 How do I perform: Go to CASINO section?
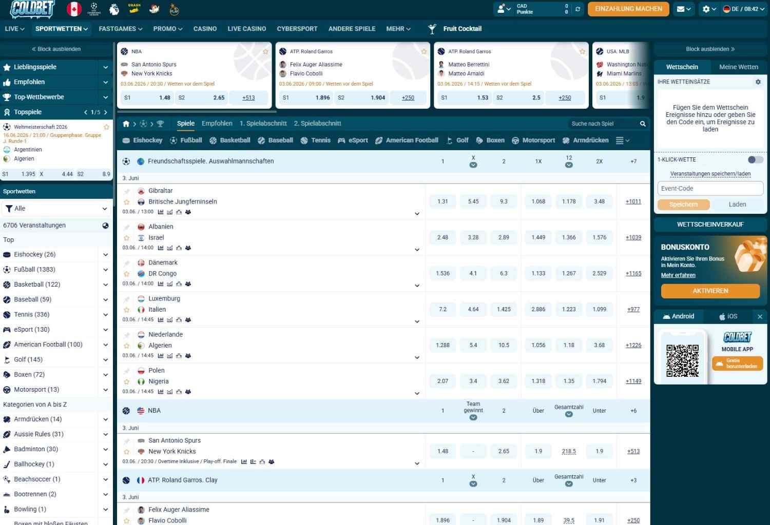pos(205,29)
